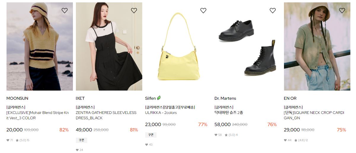Like the EN OR cardigan via heart
This screenshot has height=153, width=356.
tap(342, 11)
